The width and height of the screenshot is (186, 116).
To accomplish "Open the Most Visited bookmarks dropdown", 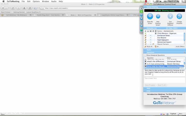I will [6, 12].
